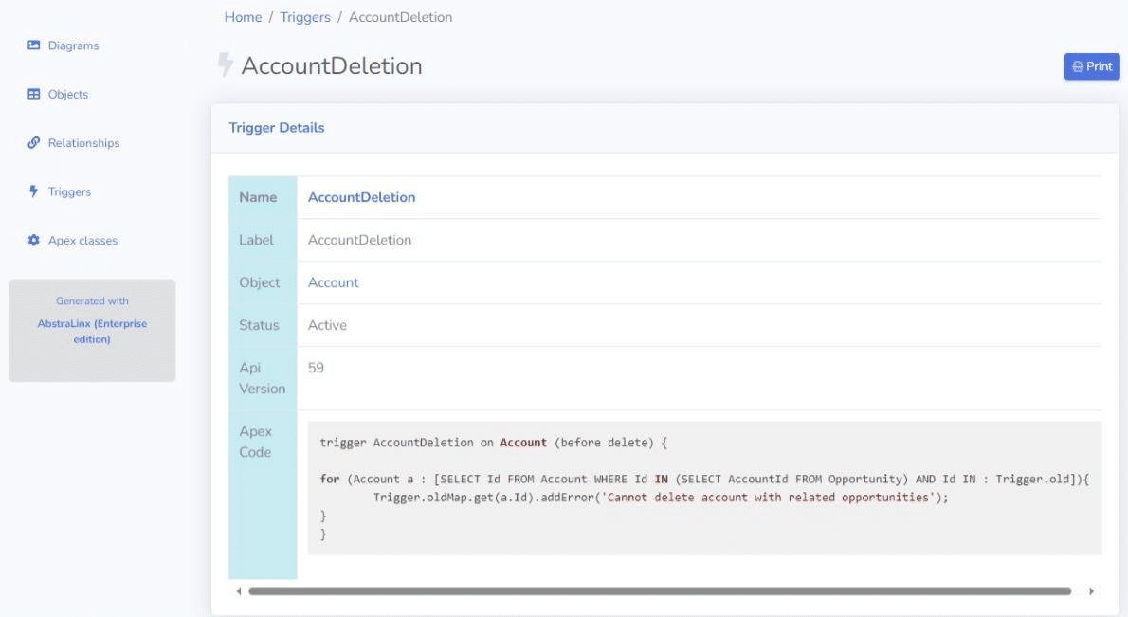Click the printer icon on Print button
1128x617 pixels.
1078,67
